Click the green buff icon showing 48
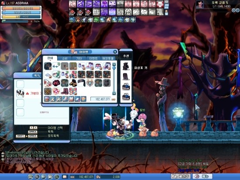 (x=96, y=20)
